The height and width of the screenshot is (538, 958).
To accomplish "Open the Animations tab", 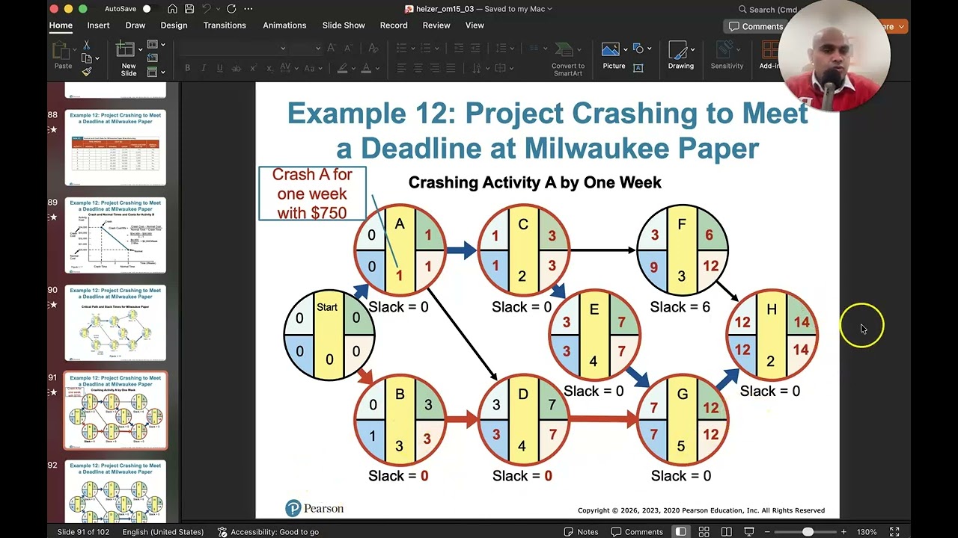I will coord(284,25).
